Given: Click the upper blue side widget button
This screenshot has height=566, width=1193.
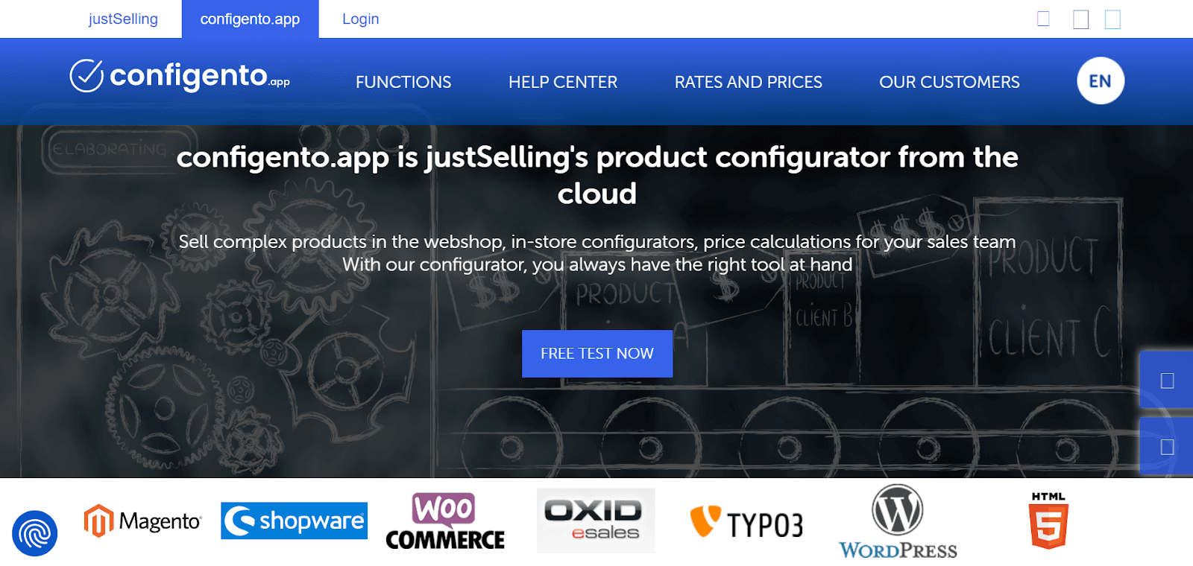Looking at the screenshot, I should coord(1167,381).
